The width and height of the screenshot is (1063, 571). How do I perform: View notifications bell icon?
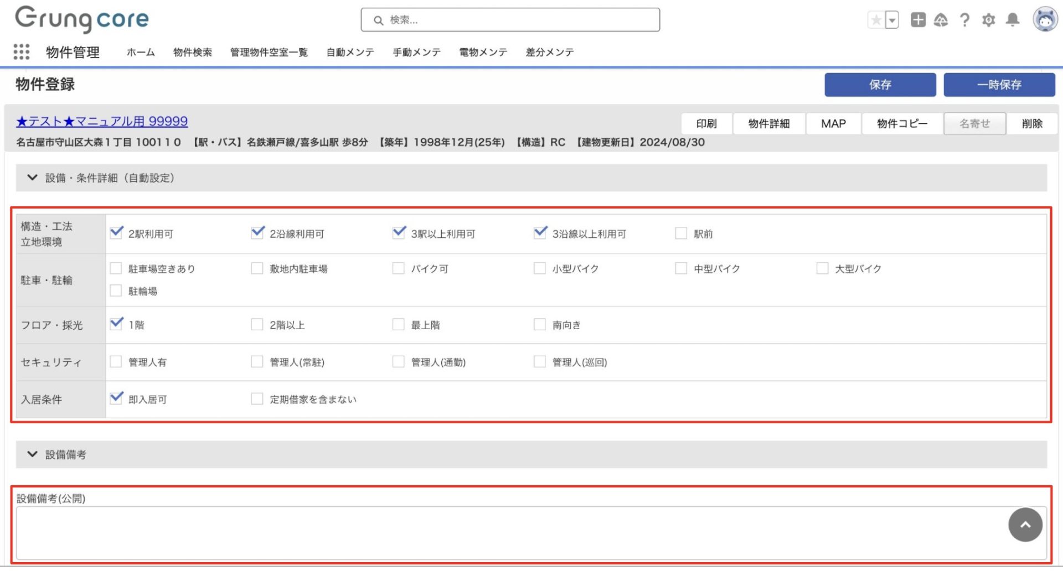1013,20
